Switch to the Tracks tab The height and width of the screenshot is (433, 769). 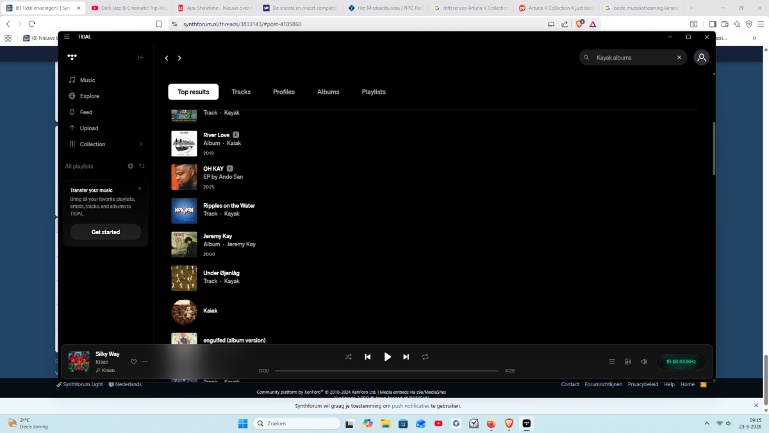(x=241, y=92)
